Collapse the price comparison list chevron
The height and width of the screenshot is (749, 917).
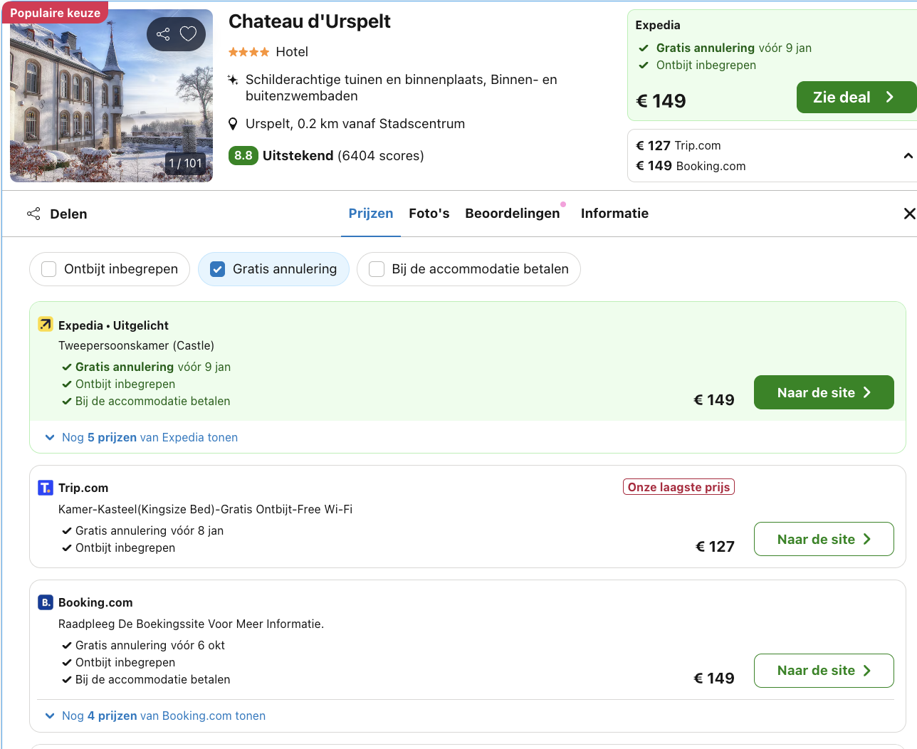pyautogui.click(x=908, y=156)
